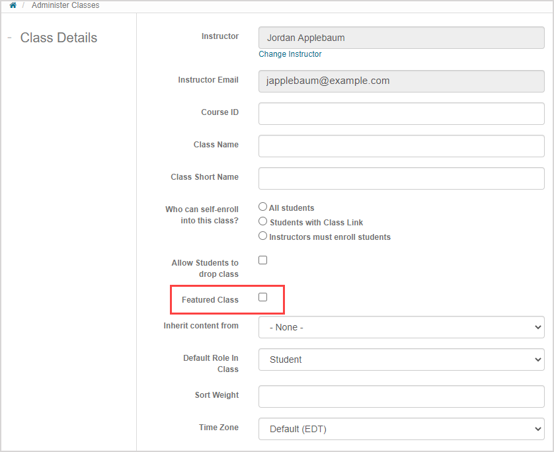Viewport: 554px width, 452px height.
Task: Select the All students radio option
Action: click(263, 207)
